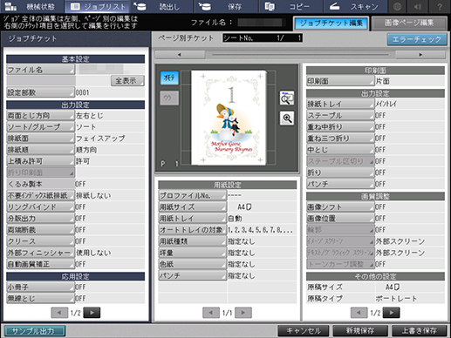Toggle the ウラ back side button
This screenshot has height=338, width=451.
tap(169, 98)
